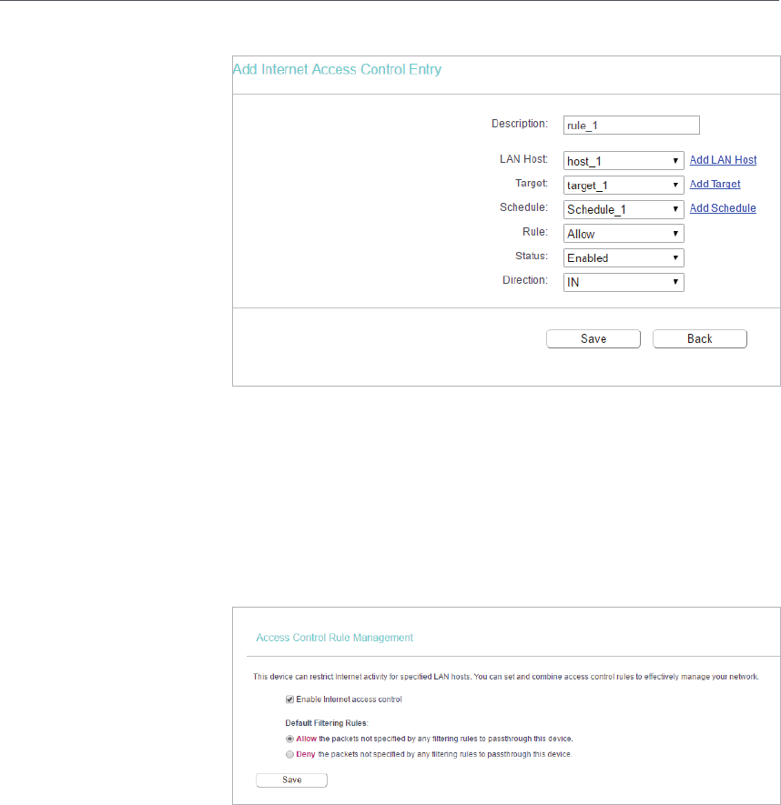Save the Access Control Rule Management settings

pos(291,780)
